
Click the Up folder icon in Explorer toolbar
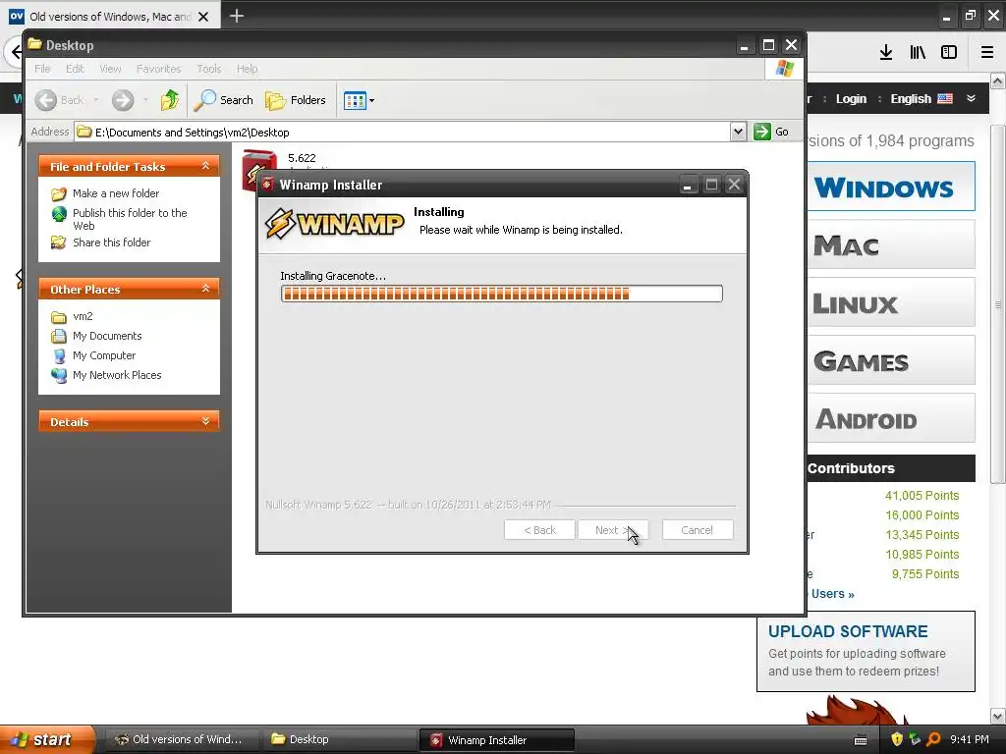(170, 100)
